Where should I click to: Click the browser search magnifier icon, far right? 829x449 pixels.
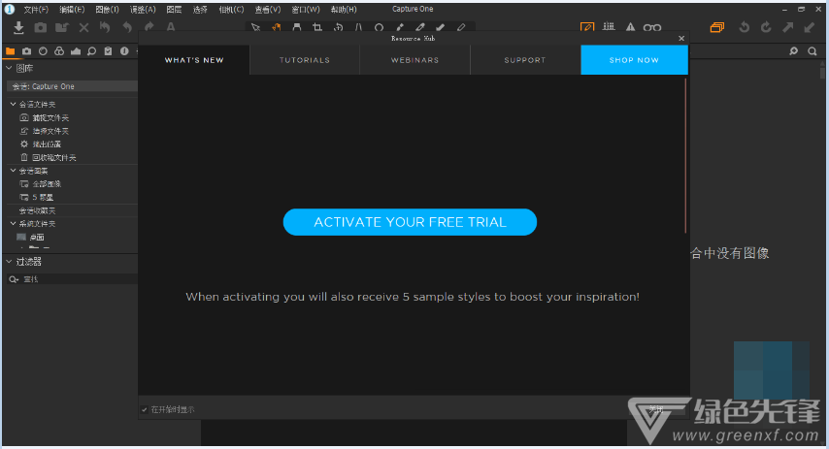pyautogui.click(x=812, y=51)
